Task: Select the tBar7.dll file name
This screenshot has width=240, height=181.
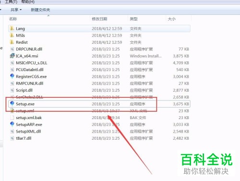Action: [x=24, y=138]
